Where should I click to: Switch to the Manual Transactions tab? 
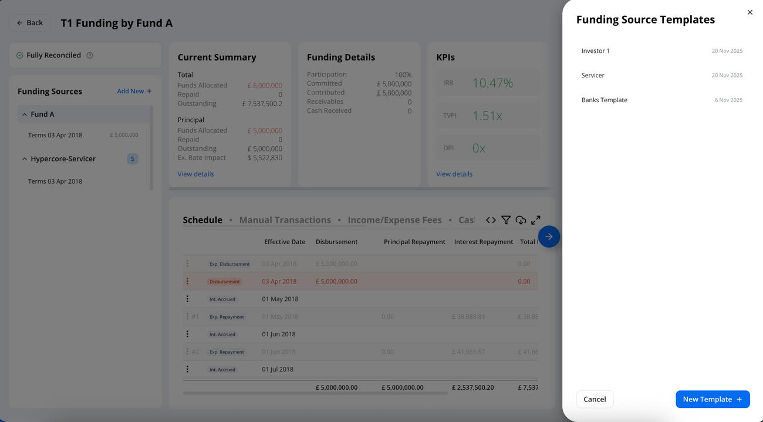click(285, 220)
